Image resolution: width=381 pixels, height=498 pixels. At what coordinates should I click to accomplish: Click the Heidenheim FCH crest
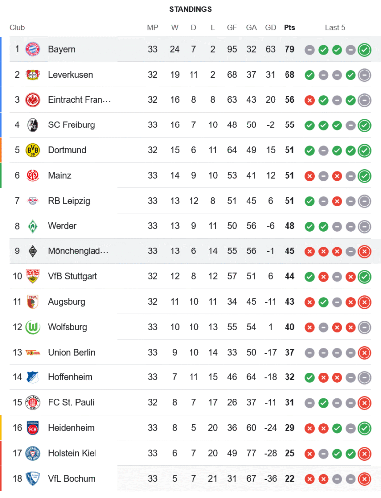32,428
